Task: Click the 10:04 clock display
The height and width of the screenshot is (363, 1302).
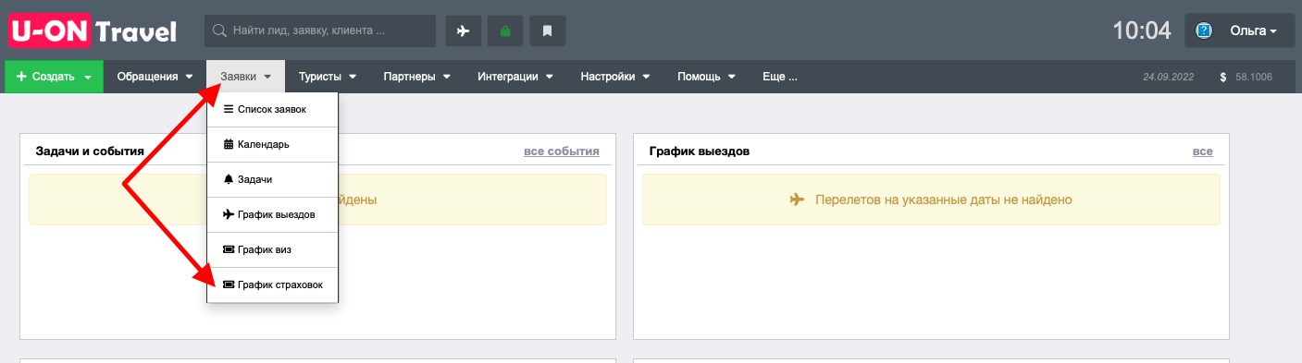Action: tap(1142, 30)
